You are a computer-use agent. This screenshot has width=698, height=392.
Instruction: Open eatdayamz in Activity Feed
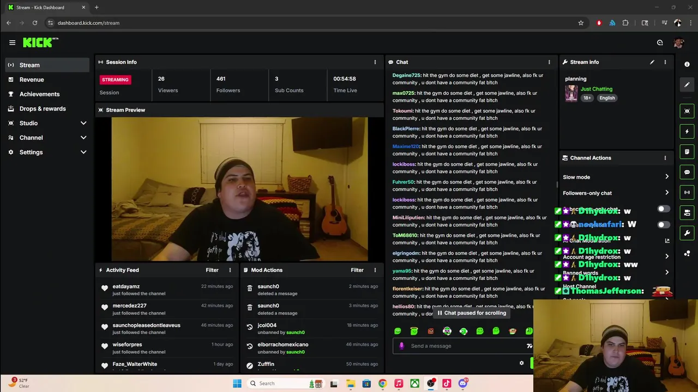[126, 286]
